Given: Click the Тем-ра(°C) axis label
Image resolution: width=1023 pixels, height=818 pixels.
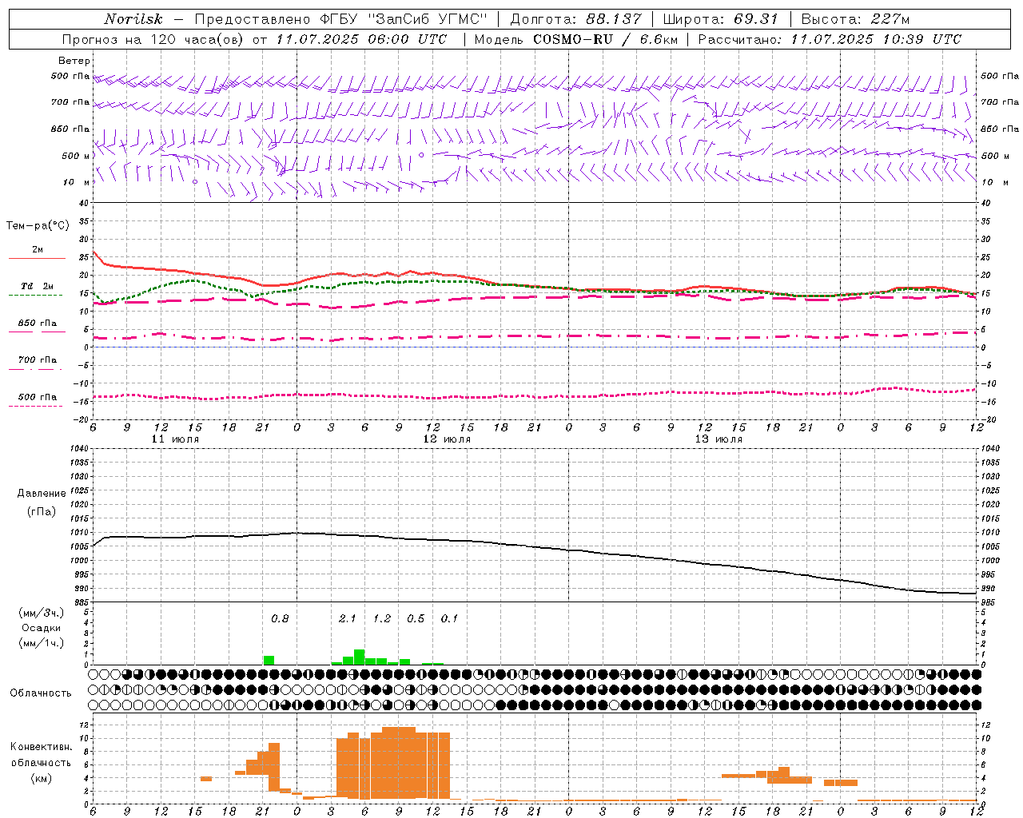Looking at the screenshot, I should click(x=38, y=226).
